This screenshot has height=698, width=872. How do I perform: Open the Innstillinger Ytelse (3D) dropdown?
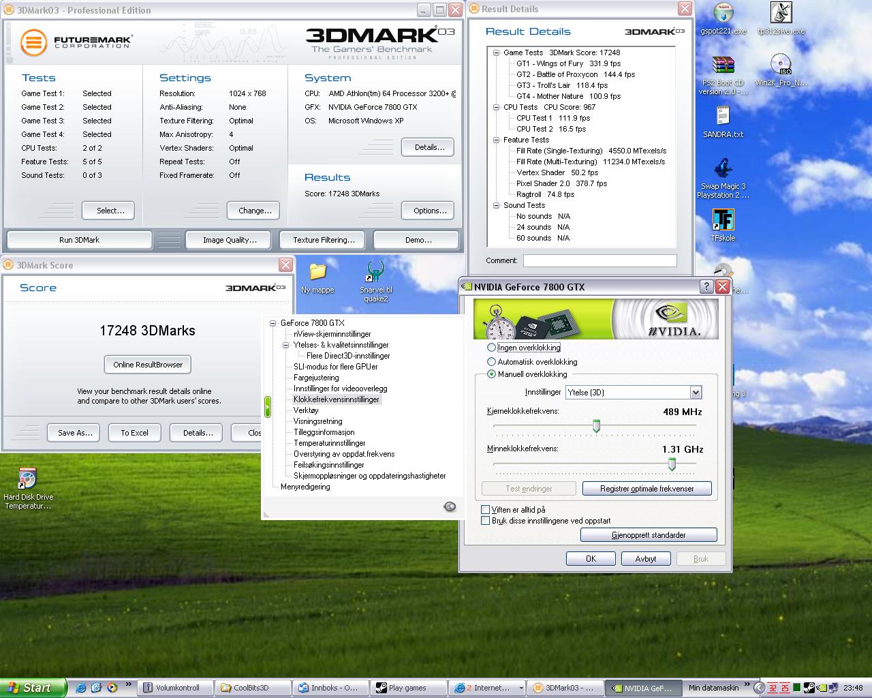[x=696, y=393]
